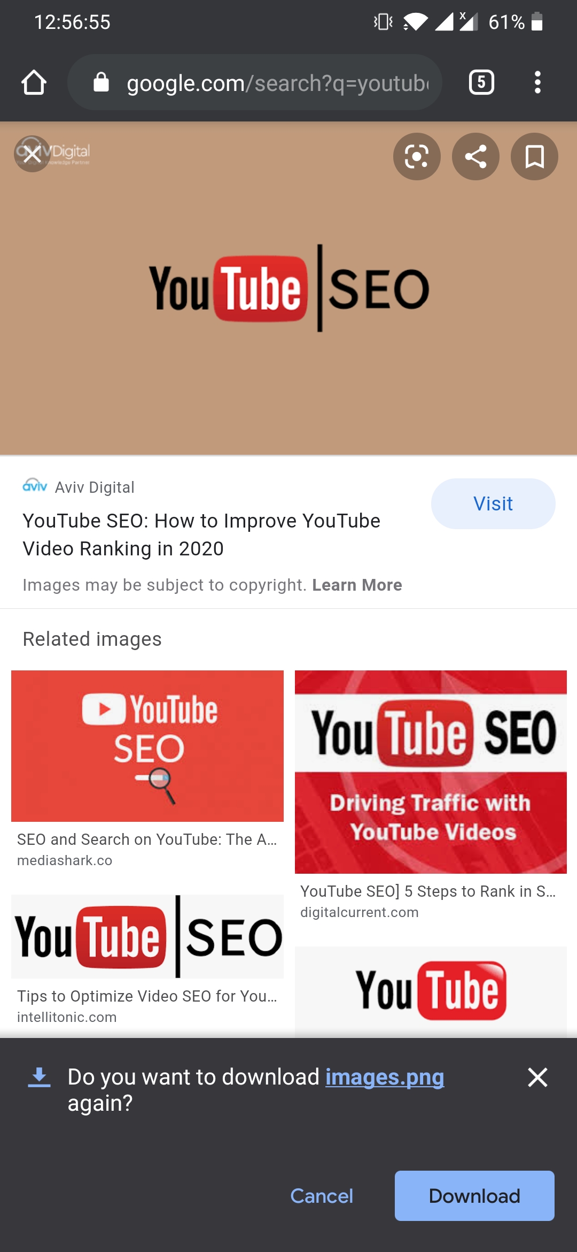Open Chrome's three-dot overflow menu
577x1252 pixels.
[x=537, y=82]
